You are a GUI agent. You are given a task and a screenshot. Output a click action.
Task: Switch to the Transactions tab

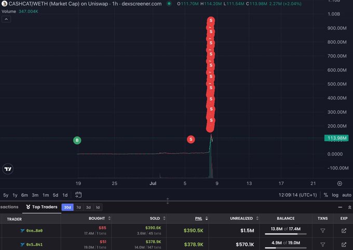9,207
